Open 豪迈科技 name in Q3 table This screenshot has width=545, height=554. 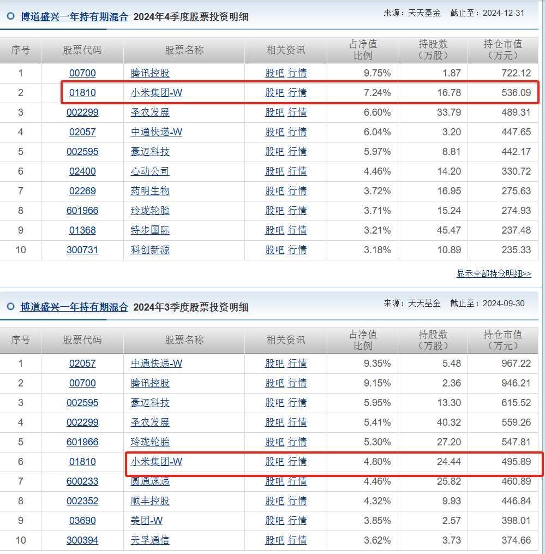[x=150, y=403]
